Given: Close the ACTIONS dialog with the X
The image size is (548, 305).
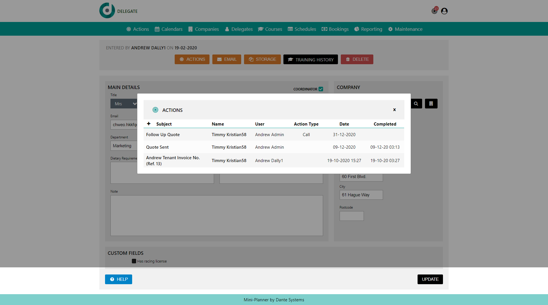Looking at the screenshot, I should tap(394, 110).
